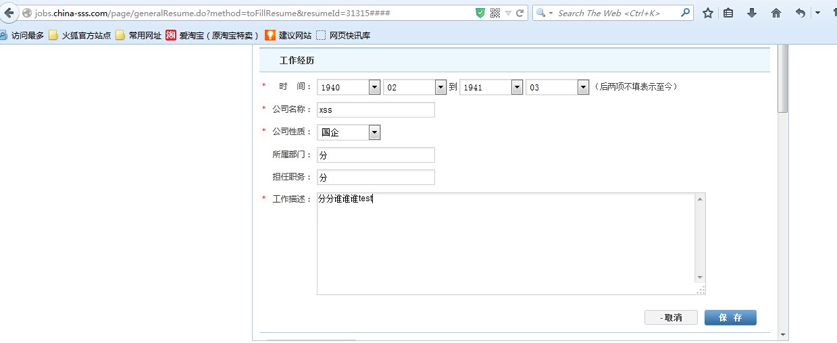Bookmark this page with the star icon
This screenshot has height=343, width=837.
708,13
